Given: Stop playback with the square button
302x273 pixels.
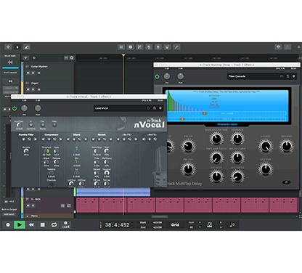Looking at the screenshot, I should (x=43, y=225).
